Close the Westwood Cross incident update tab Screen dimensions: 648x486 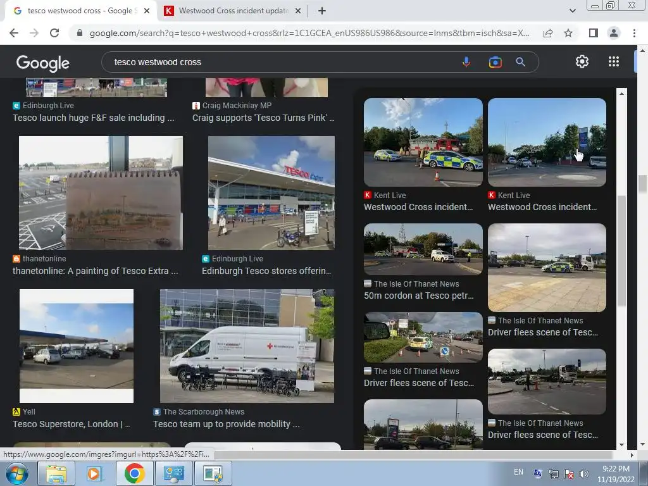coord(298,11)
